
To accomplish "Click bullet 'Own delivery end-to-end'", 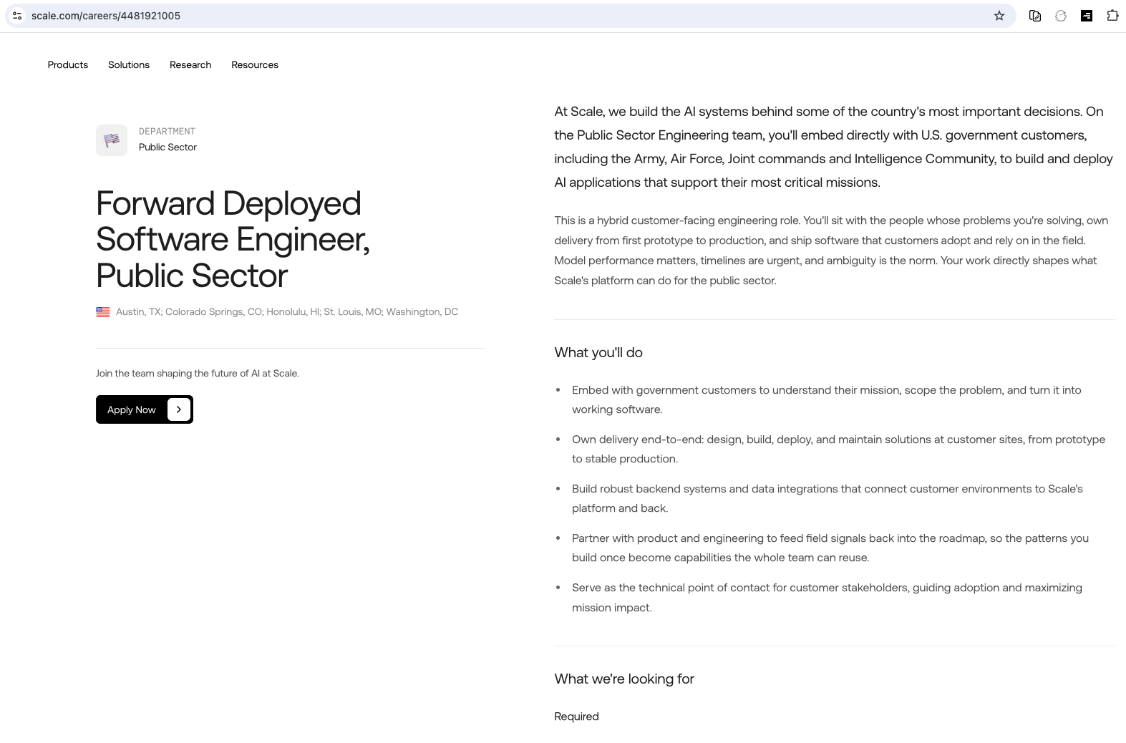I will 838,450.
